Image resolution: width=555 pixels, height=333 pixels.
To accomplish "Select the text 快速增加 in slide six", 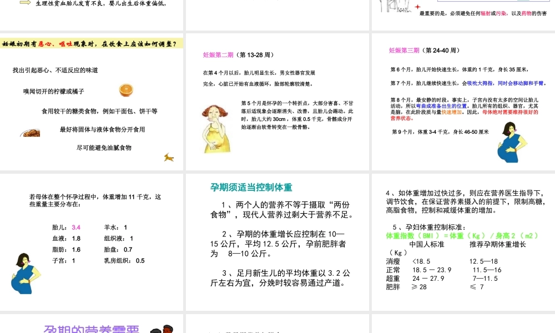I will [452, 113].
